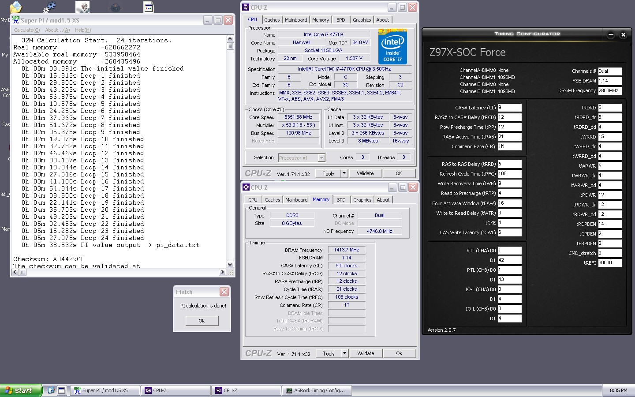This screenshot has height=397, width=635.
Task: Open the document desktop icon at top
Action: (149, 7)
